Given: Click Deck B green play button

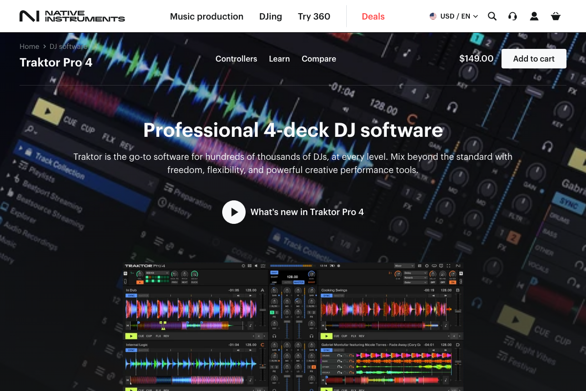Looking at the screenshot, I should coord(326,336).
